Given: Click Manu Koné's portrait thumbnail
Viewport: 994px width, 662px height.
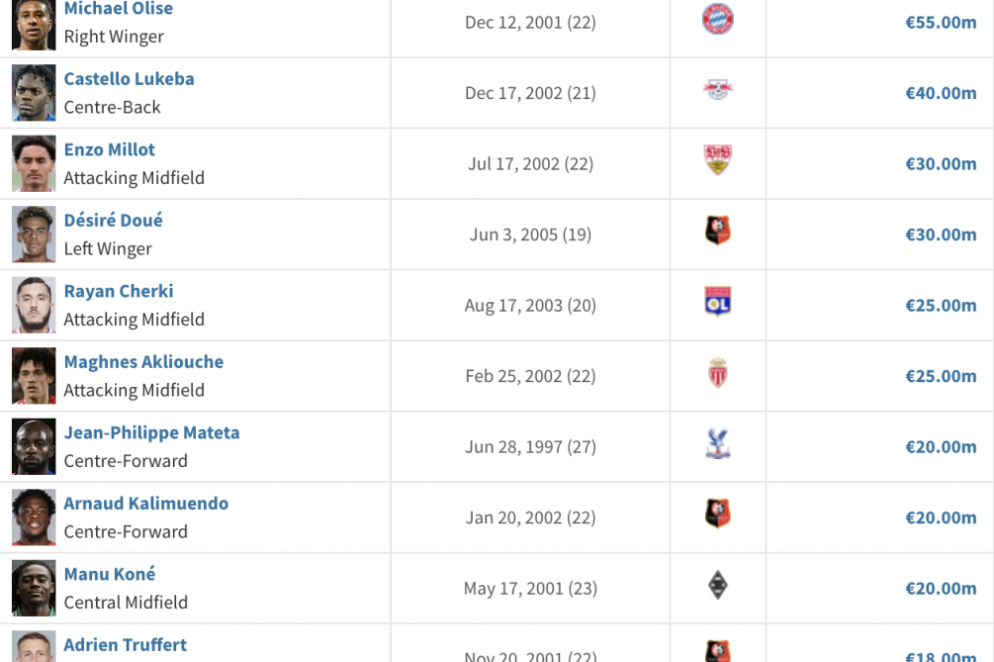Looking at the screenshot, I should pyautogui.click(x=34, y=588).
